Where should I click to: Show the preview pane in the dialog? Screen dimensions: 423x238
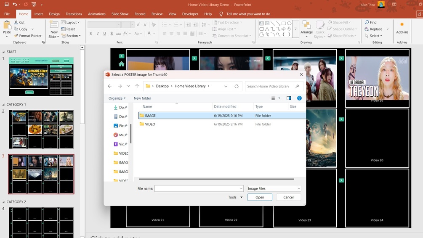tap(289, 98)
